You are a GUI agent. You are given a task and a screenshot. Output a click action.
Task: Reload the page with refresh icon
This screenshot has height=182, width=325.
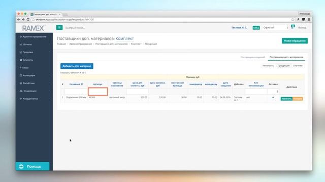tap(28, 19)
